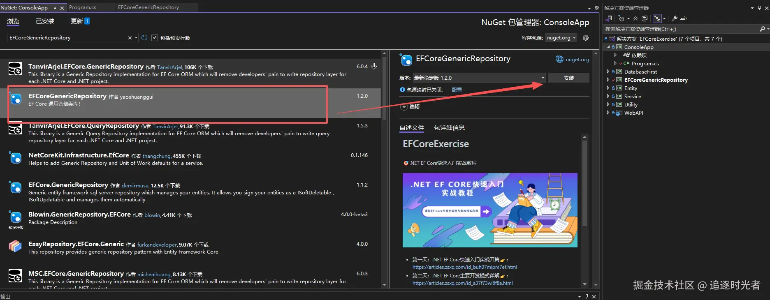Collapse the ConsoleApp project node
The image size is (770, 300).
point(608,47)
